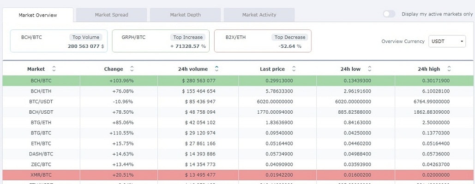The height and width of the screenshot is (184, 475).
Task: Sort by 24h volume sort icon
Action: pyautogui.click(x=216, y=69)
